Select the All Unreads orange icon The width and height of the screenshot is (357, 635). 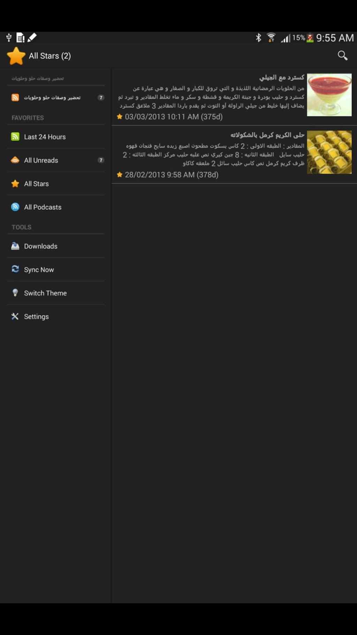(x=15, y=160)
